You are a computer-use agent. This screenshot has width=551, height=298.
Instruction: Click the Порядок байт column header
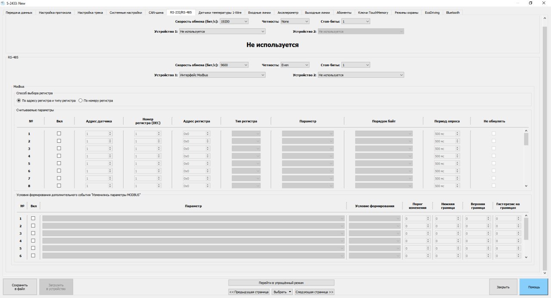384,121
